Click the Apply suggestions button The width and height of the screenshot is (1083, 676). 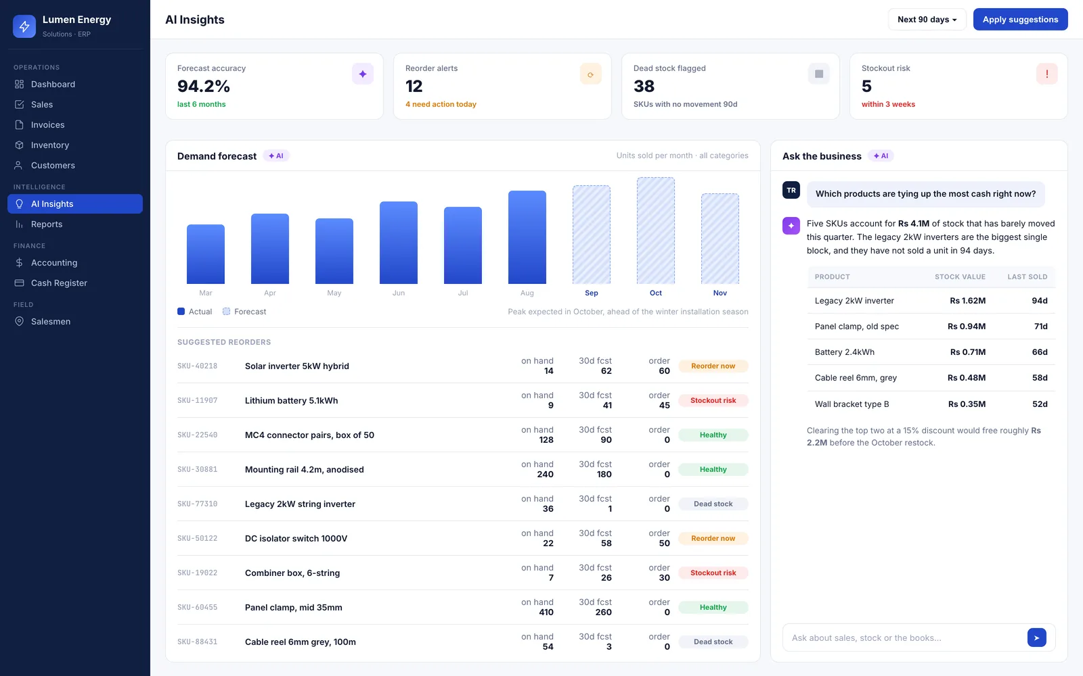tap(1020, 20)
